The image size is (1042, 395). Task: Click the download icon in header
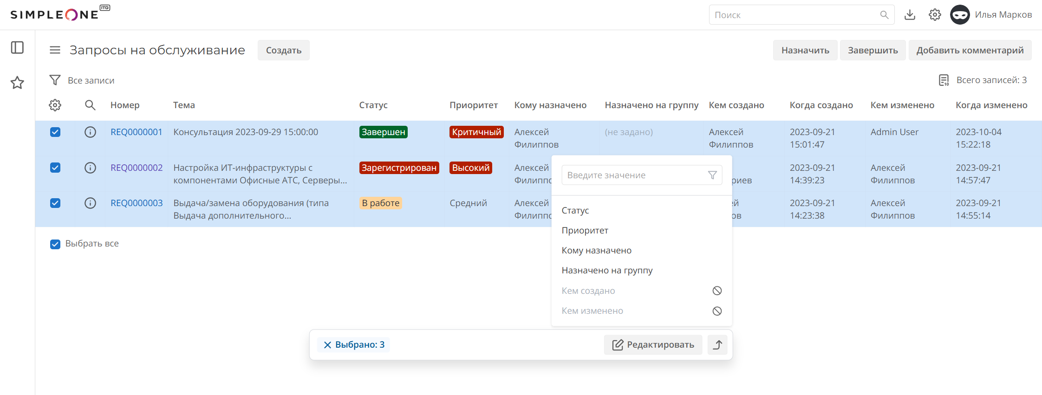(910, 15)
